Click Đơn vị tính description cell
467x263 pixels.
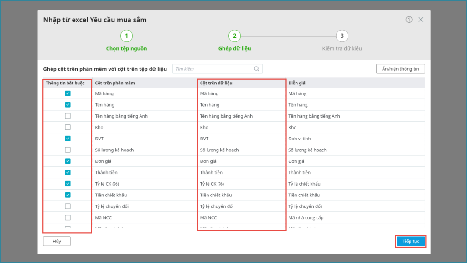tap(356, 139)
